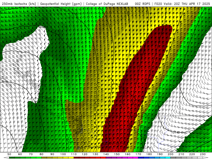This screenshot has width=212, height=159.
Task: Click the 'College of DuPage NEXLAB' label
Action: click(x=107, y=4)
